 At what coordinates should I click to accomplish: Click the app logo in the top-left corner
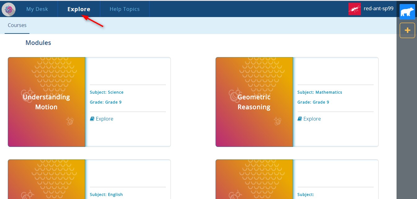coord(9,9)
